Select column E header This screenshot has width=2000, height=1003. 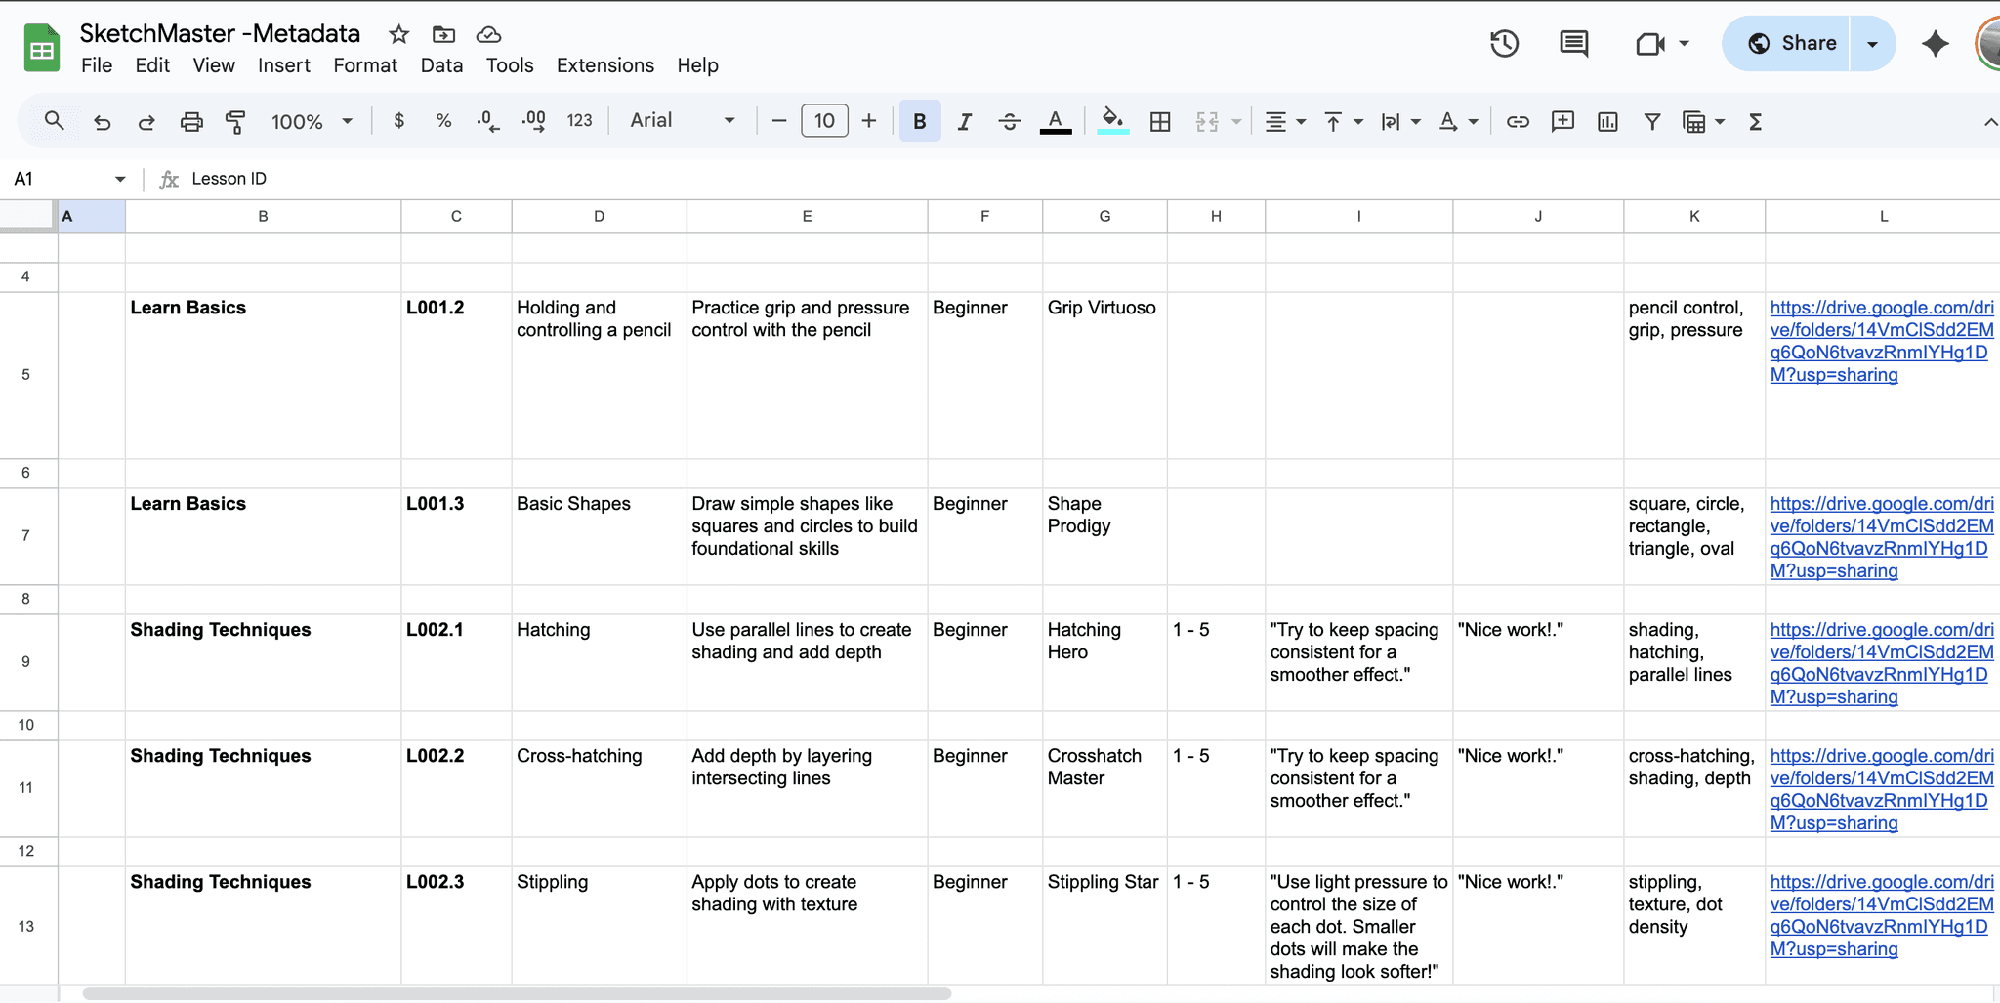[807, 216]
